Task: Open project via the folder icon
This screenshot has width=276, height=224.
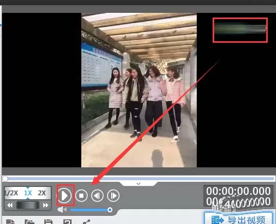Action: 29,221
